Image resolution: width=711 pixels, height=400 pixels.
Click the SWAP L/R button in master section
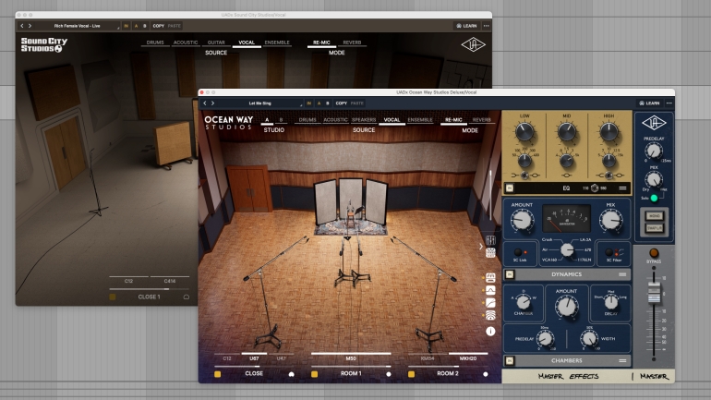coord(654,228)
